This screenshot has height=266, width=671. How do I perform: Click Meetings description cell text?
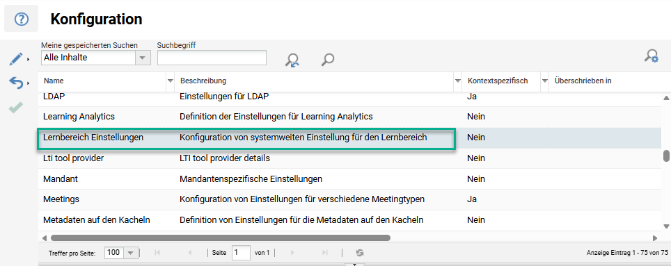click(302, 199)
